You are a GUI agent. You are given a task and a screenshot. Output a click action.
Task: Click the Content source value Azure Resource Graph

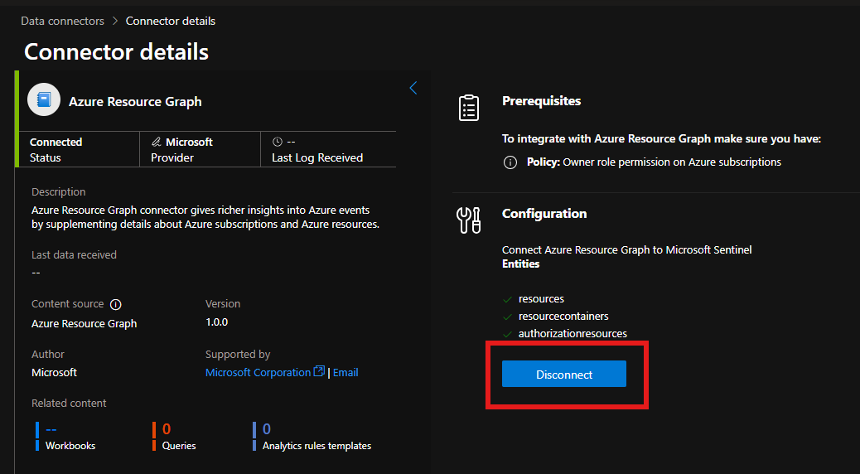click(x=84, y=324)
